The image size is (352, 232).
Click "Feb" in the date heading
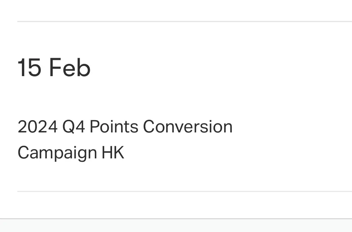pyautogui.click(x=70, y=67)
